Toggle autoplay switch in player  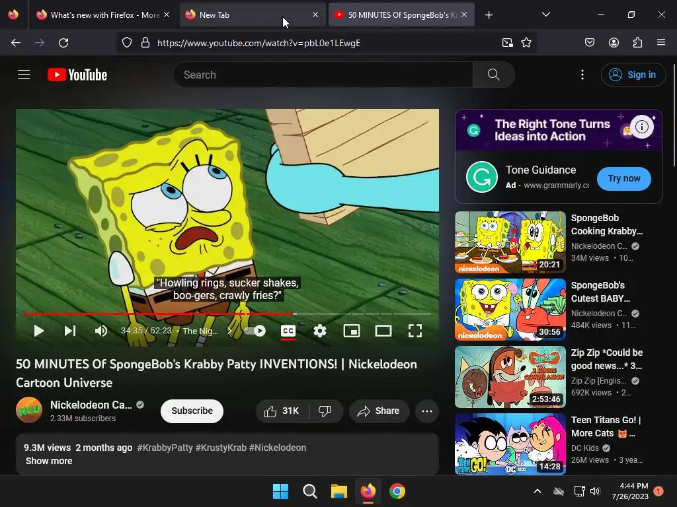coord(255,331)
